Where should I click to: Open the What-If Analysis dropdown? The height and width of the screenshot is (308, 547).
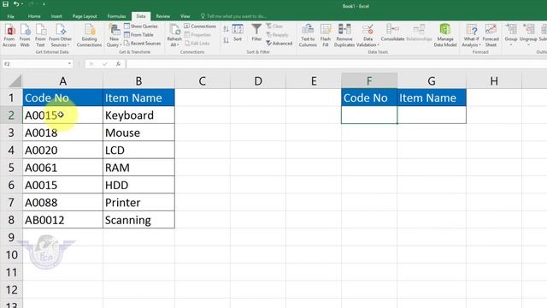click(471, 35)
